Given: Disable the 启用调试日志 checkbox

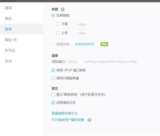Looking at the screenshot, I should 53,103.
